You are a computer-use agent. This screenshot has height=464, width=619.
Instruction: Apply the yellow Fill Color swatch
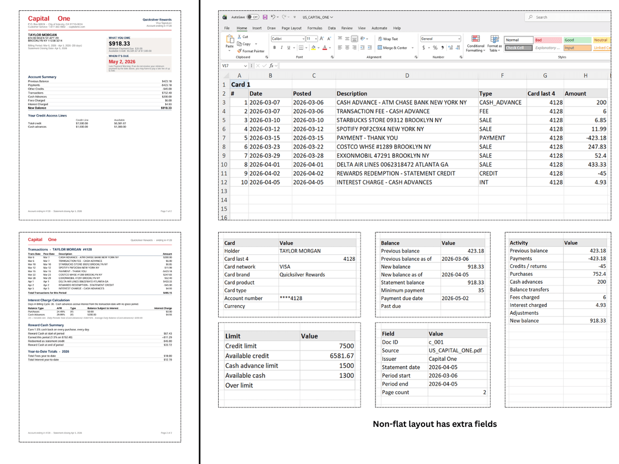click(x=313, y=47)
